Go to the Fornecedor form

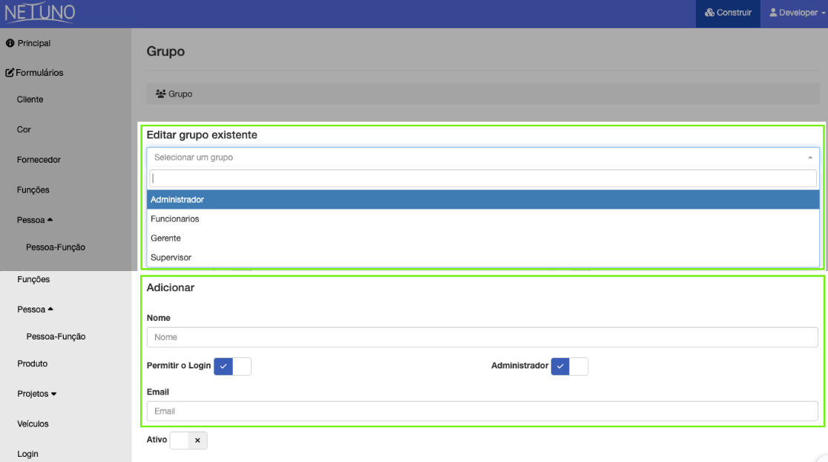click(39, 160)
